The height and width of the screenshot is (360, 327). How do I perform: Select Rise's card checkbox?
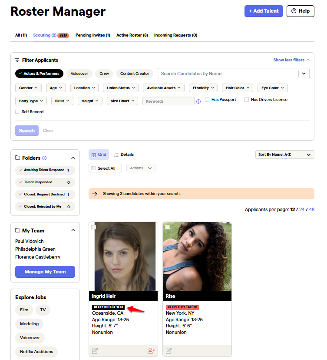point(167,227)
